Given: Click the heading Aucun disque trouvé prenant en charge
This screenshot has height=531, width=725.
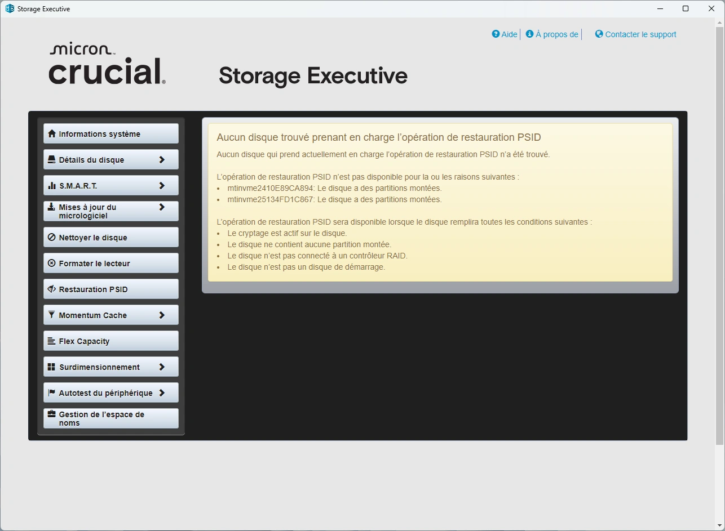Looking at the screenshot, I should [x=379, y=137].
